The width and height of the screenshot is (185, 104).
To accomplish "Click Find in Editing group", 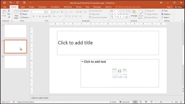I will click(164, 11).
